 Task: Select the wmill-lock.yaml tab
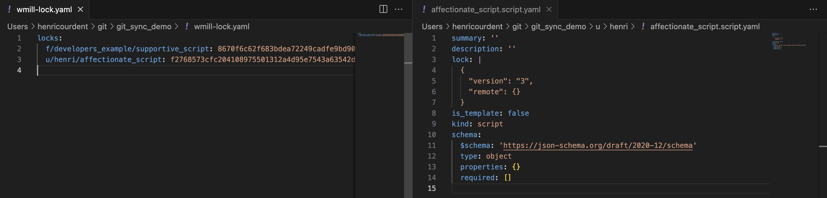point(44,10)
